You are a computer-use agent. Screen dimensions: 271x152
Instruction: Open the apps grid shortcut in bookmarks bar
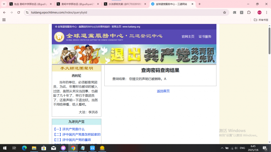[x=4, y=20]
